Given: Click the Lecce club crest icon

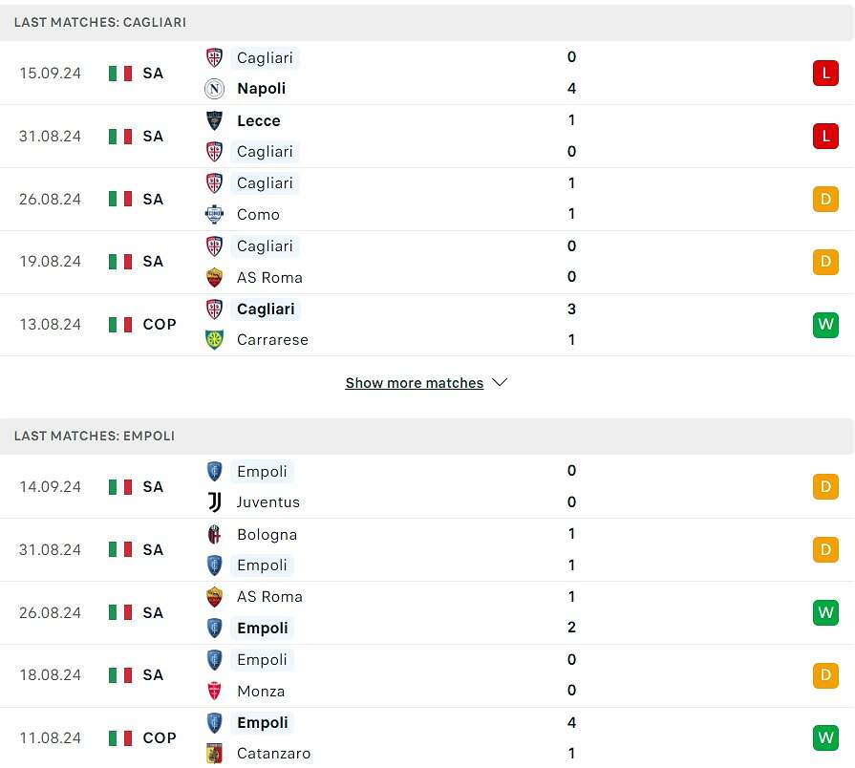Looking at the screenshot, I should 214,120.
